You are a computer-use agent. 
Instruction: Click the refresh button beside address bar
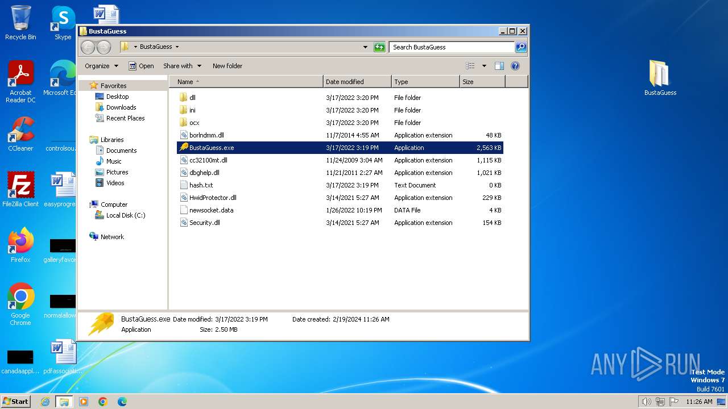pyautogui.click(x=379, y=47)
